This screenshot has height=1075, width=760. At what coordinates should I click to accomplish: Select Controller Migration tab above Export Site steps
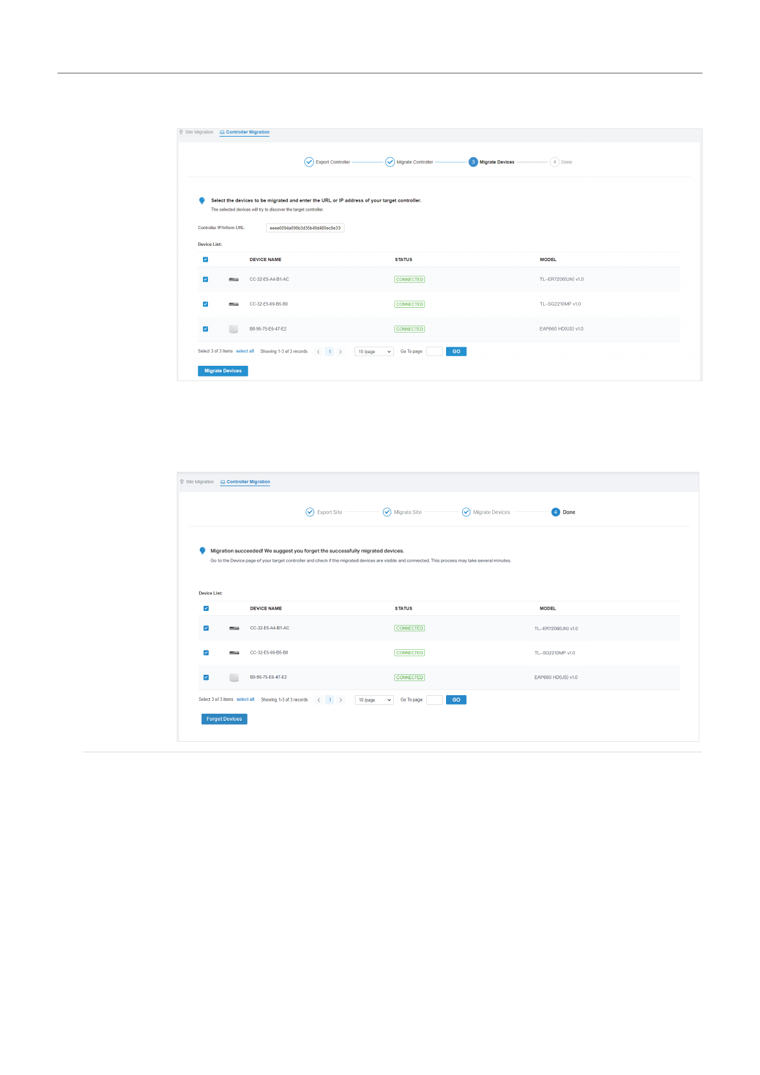point(248,482)
